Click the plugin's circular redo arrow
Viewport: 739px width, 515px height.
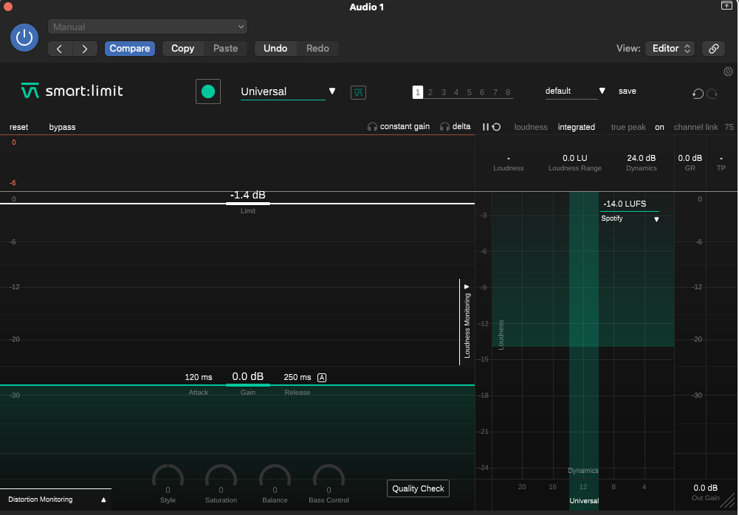tap(712, 93)
